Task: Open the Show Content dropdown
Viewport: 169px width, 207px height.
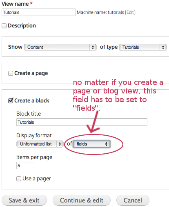Action: [x=60, y=47]
